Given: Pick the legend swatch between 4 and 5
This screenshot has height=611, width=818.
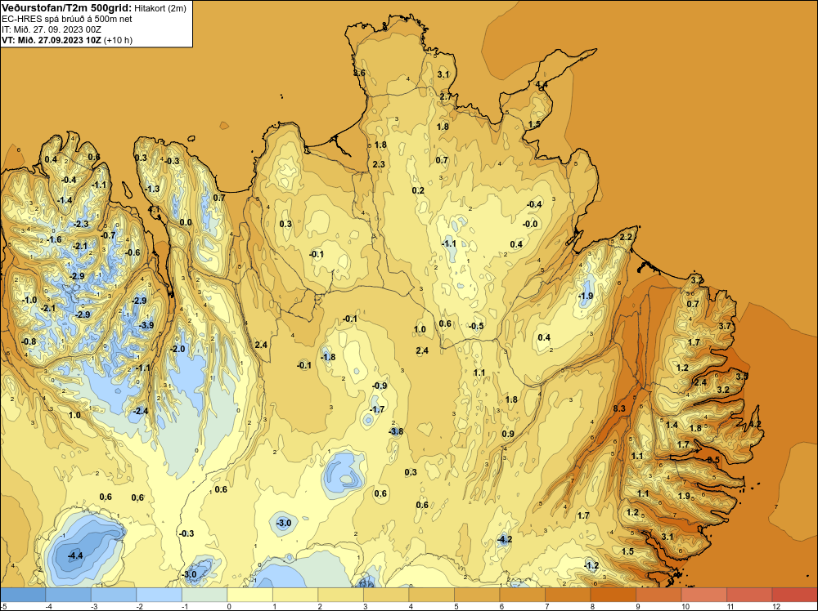Looking at the screenshot, I should pyautogui.click(x=431, y=595).
